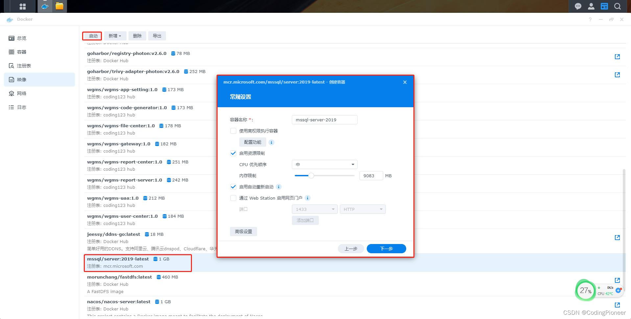Disable 启用资源限制 checkbox
This screenshot has width=631, height=319.
233,153
